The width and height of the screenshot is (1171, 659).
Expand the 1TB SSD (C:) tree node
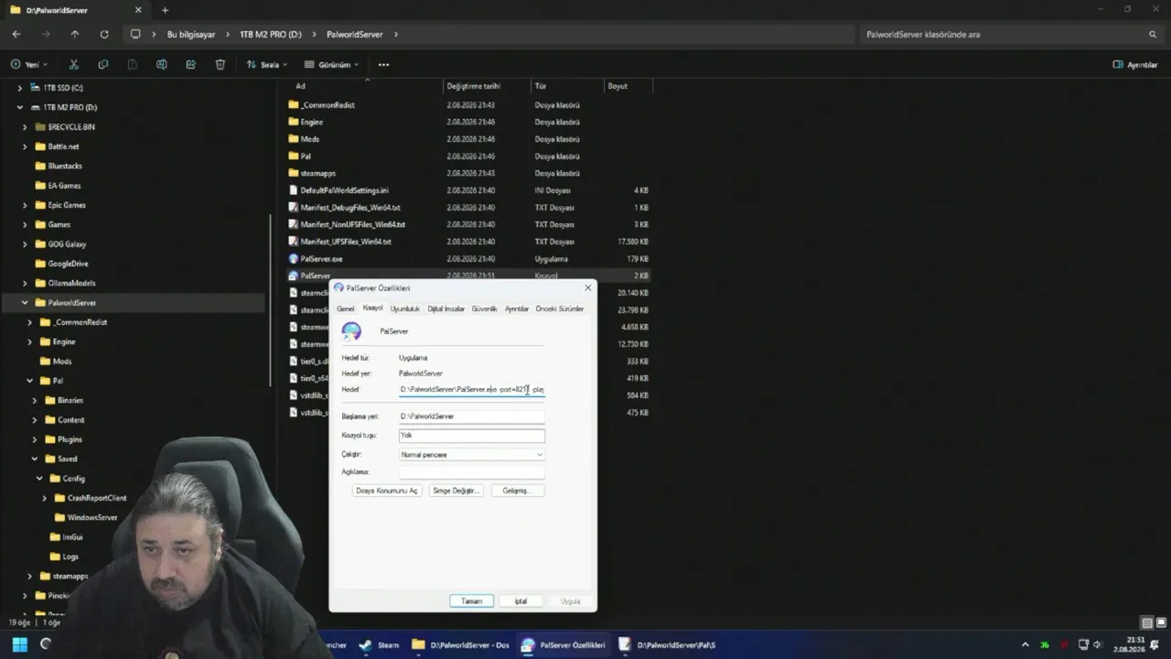20,88
